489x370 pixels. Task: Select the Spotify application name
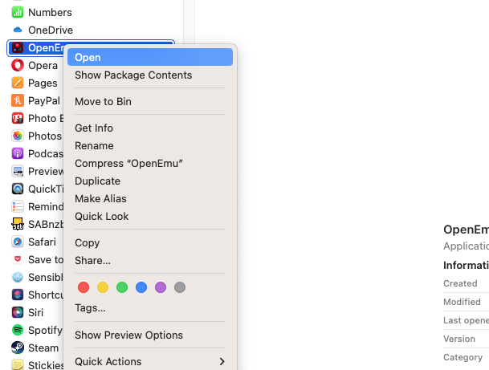click(46, 331)
